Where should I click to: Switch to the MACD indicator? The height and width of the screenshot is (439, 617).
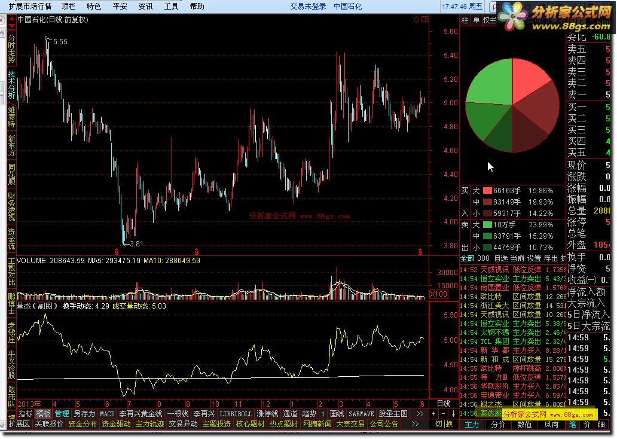[x=107, y=414]
